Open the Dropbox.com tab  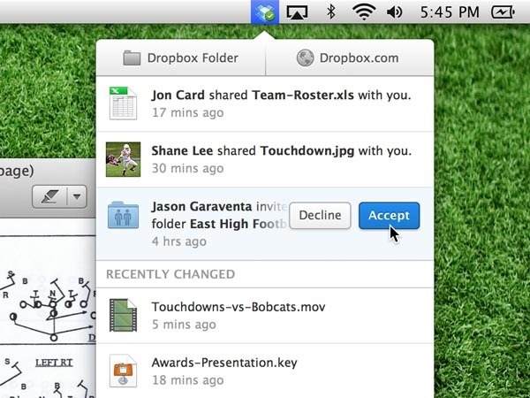coord(350,57)
